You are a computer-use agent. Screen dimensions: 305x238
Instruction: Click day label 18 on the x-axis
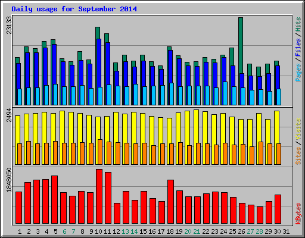(170, 231)
